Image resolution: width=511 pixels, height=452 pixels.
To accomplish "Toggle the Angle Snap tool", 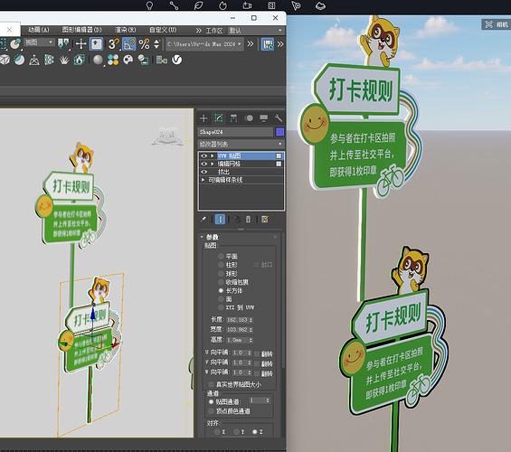I will coord(129,44).
